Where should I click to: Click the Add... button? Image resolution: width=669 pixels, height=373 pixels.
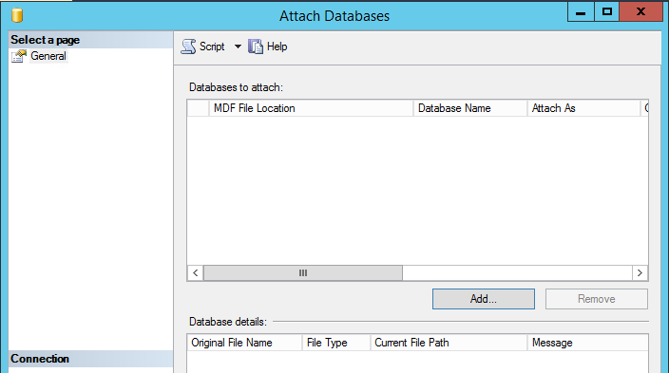pyautogui.click(x=484, y=299)
